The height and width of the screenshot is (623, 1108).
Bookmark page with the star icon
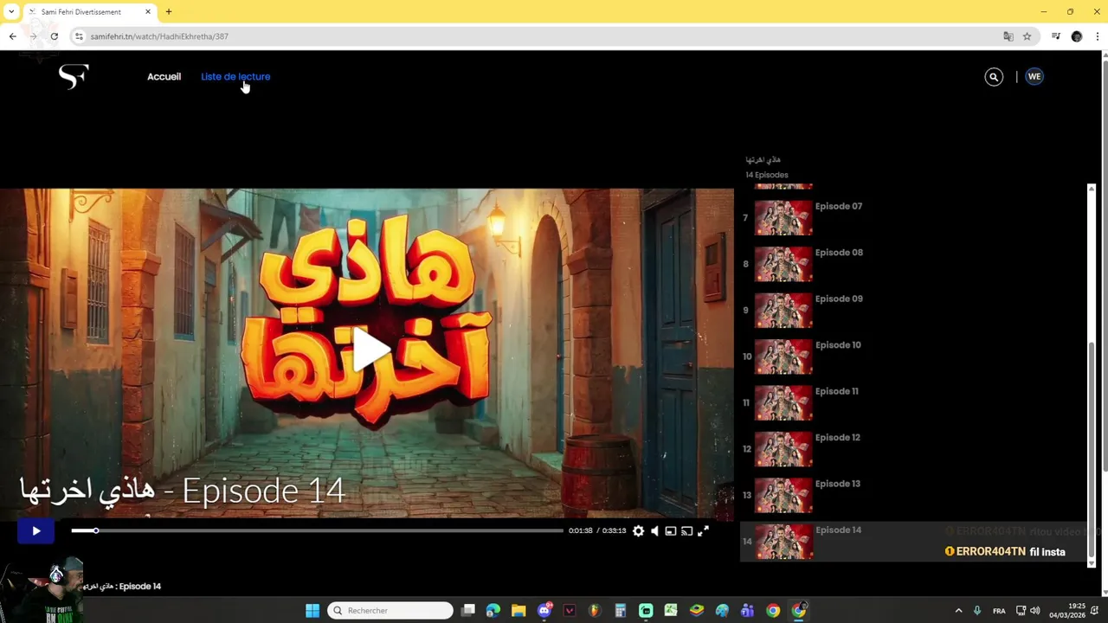click(1027, 36)
